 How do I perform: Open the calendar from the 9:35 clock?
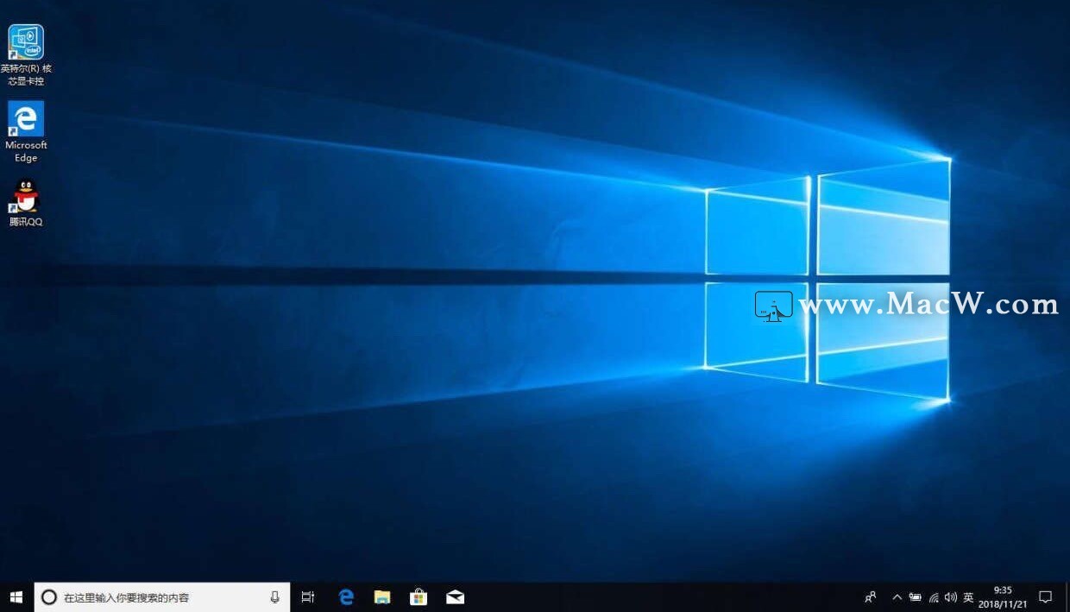1002,596
